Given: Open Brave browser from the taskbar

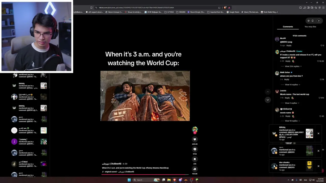Looking at the screenshot, I should click(x=174, y=180).
